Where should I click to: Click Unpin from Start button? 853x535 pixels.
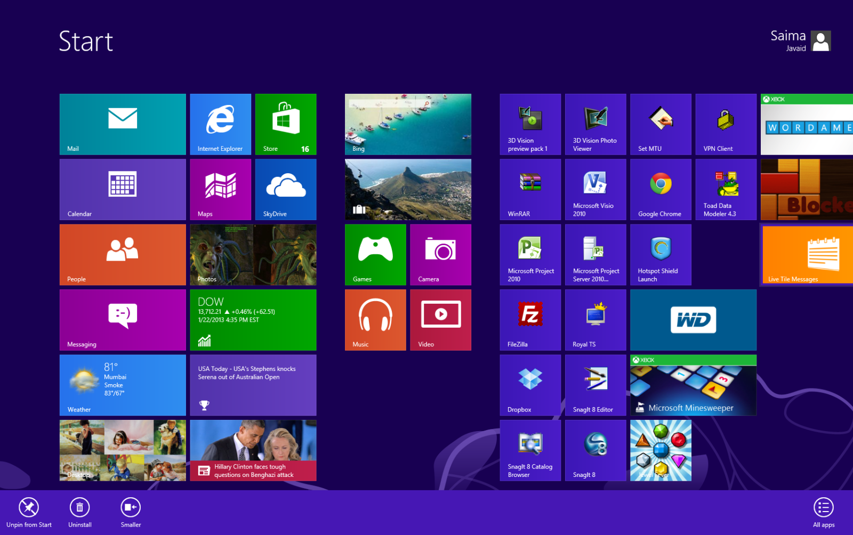coord(29,513)
